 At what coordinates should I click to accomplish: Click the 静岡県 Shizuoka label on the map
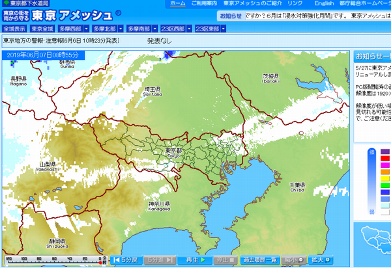[x=57, y=243]
